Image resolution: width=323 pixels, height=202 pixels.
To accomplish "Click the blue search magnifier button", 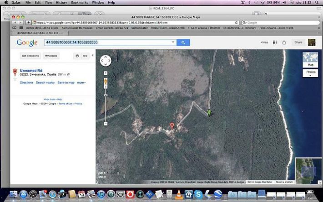I will [x=183, y=42].
